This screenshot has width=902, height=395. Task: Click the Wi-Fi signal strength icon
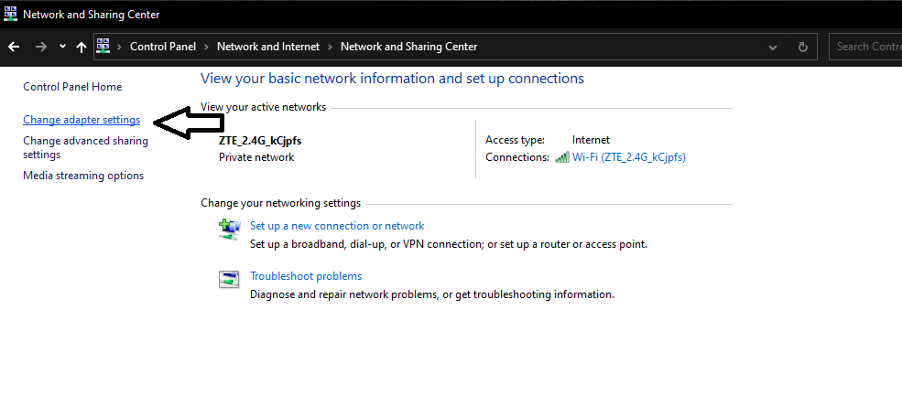coord(562,157)
